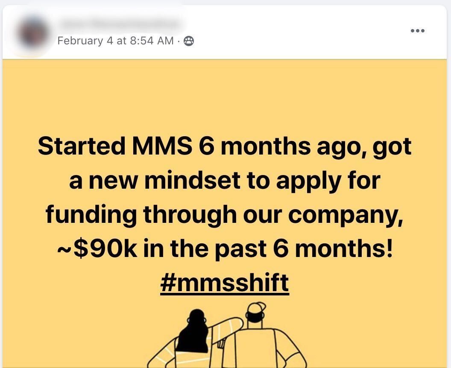Click the group audience privacy icon

188,41
